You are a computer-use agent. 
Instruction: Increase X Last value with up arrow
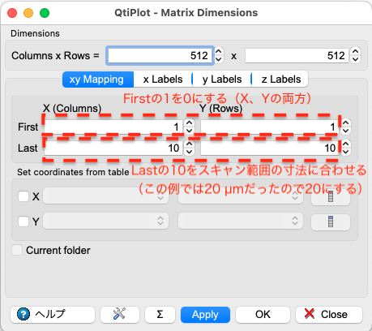(x=190, y=144)
